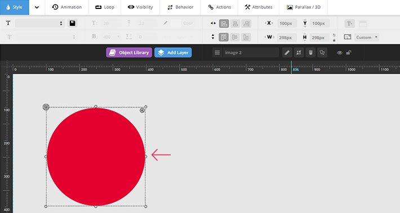400x213 pixels.
Task: Click the full-width cover icon next to text wrap
Action: pos(363,24)
